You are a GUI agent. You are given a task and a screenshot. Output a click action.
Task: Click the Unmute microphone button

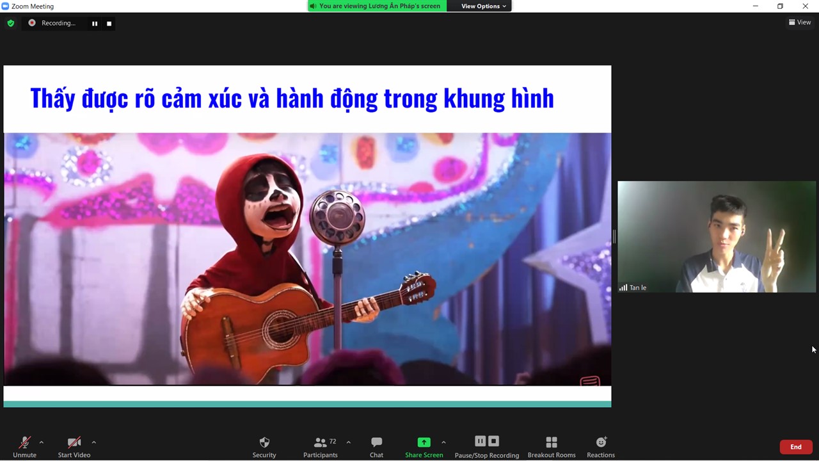pyautogui.click(x=24, y=447)
